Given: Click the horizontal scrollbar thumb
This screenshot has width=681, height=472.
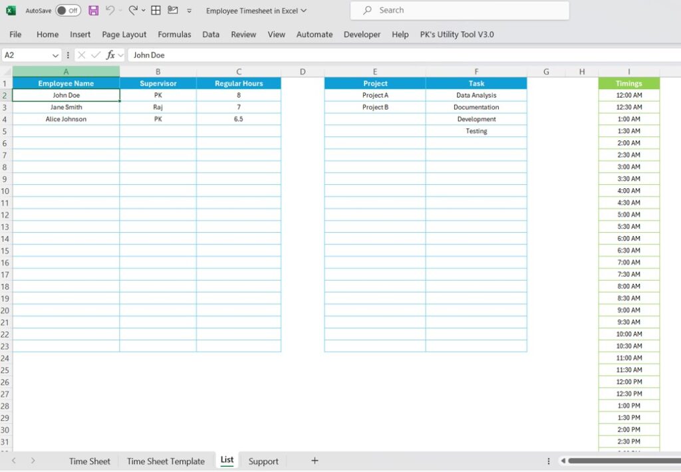Looking at the screenshot, I should tap(624, 461).
